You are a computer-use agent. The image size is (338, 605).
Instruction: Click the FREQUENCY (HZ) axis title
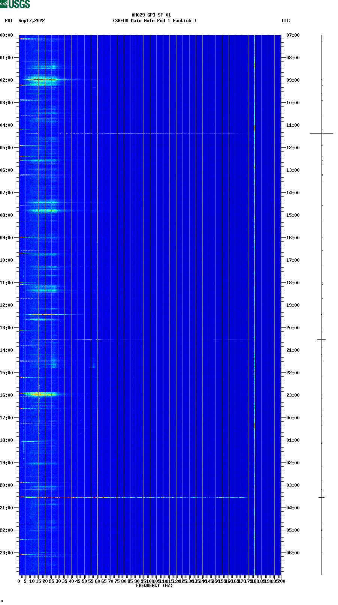click(154, 585)
